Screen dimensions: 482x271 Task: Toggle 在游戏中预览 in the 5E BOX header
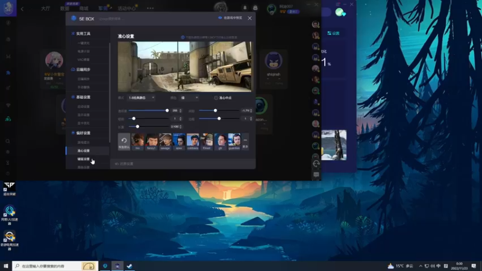(x=230, y=18)
